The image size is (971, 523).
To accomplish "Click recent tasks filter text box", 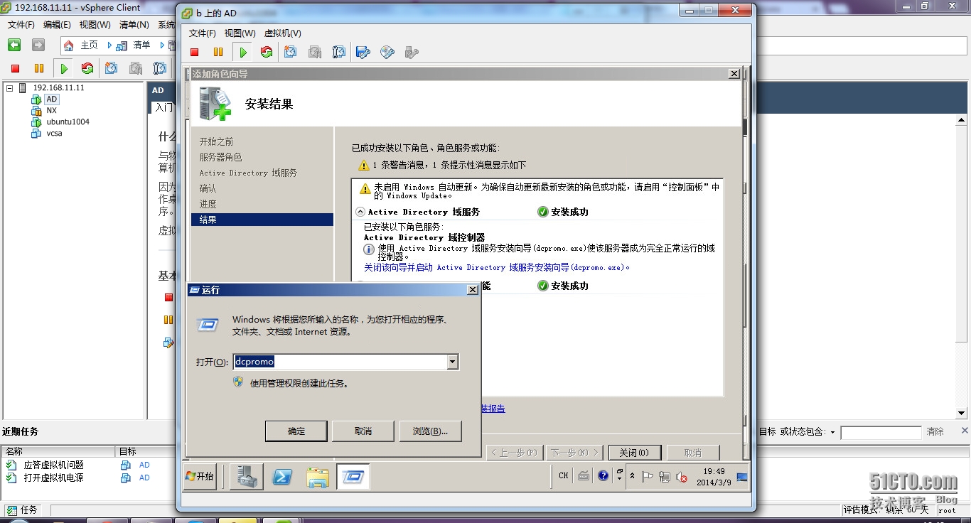I will (881, 432).
